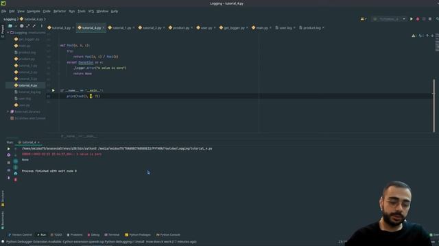Select tutorial_4.py in the project tree
This screenshot has width=439, height=246.
[x=26, y=85]
